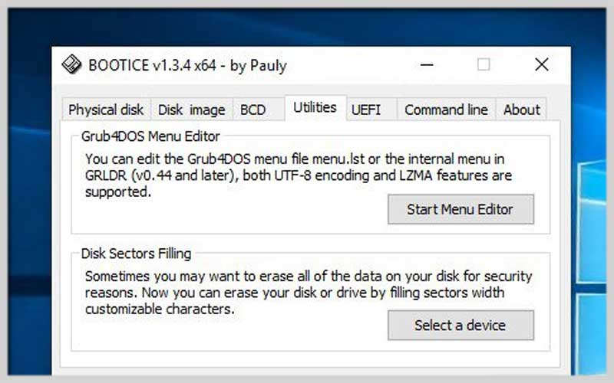This screenshot has width=614, height=383.
Task: Click the Grub4DOS Menu Editor group label
Action: point(150,136)
